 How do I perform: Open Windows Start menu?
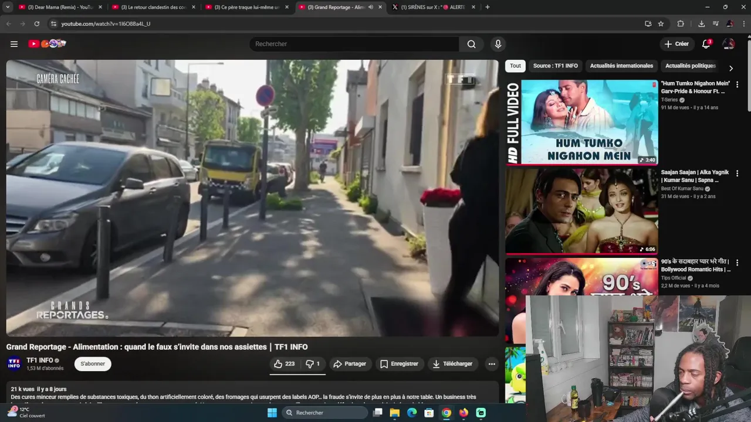coord(272,413)
